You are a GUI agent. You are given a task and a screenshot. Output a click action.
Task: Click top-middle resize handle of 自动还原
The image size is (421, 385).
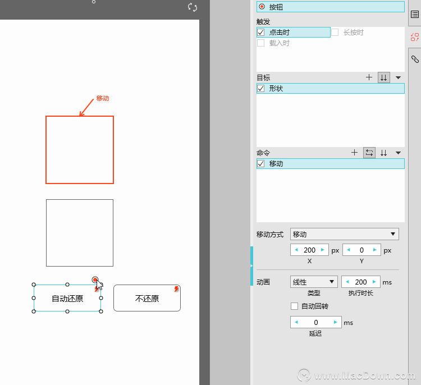pyautogui.click(x=67, y=285)
